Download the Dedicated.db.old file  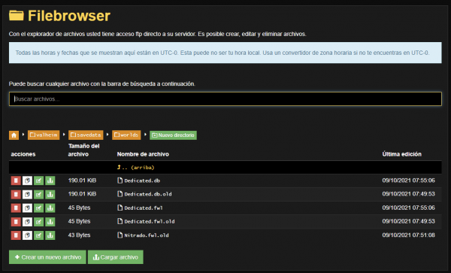50,194
